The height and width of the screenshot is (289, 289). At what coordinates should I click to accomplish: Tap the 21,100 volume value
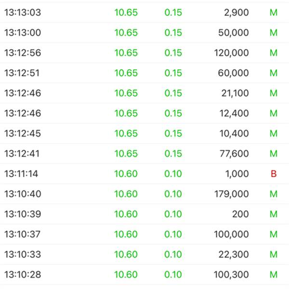pyautogui.click(x=235, y=93)
